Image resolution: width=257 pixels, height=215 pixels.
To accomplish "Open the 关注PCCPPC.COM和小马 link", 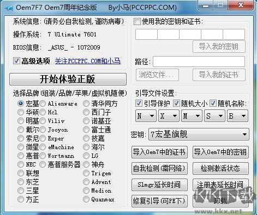I will pyautogui.click(x=88, y=61).
